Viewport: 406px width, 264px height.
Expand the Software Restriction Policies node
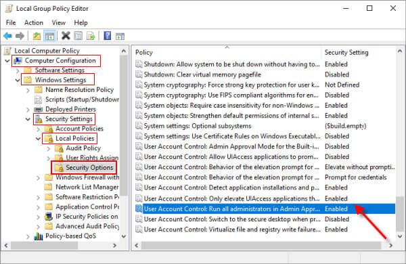[x=39, y=197]
